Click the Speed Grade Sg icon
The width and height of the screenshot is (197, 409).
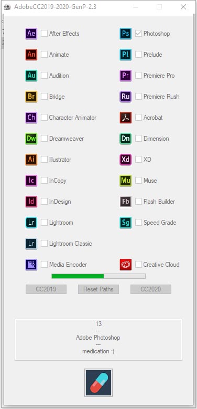126,223
